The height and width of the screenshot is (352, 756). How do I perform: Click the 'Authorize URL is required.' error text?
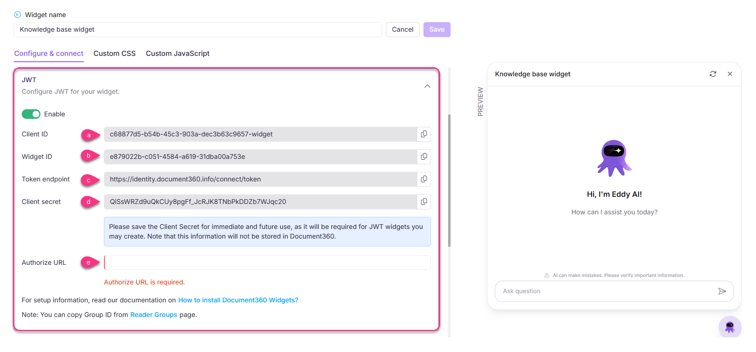pos(144,282)
